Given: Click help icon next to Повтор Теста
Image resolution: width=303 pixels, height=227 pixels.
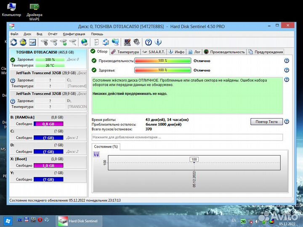Looking at the screenshot, I should pyautogui.click(x=287, y=121).
